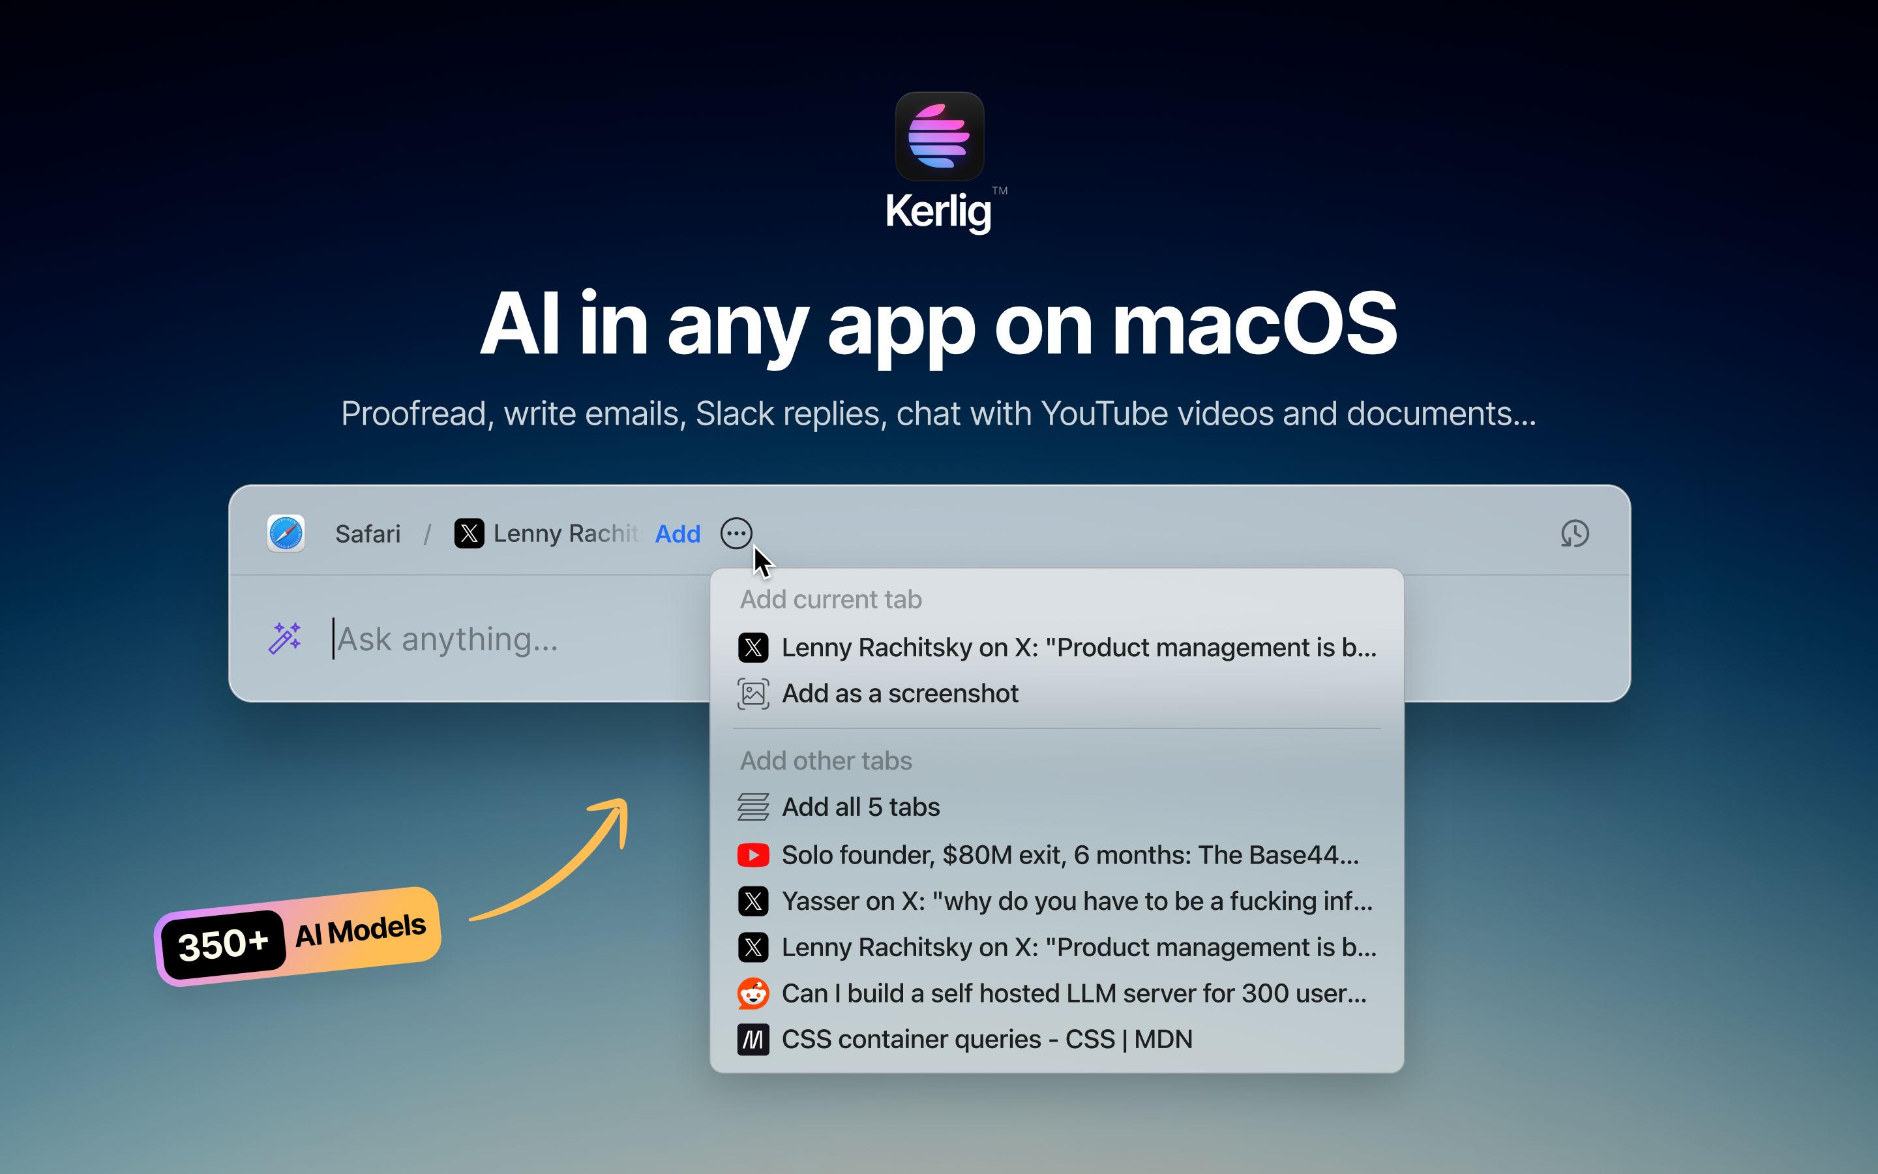Click the X icon beside Lenny Rachit
This screenshot has width=1878, height=1174.
[x=469, y=534]
